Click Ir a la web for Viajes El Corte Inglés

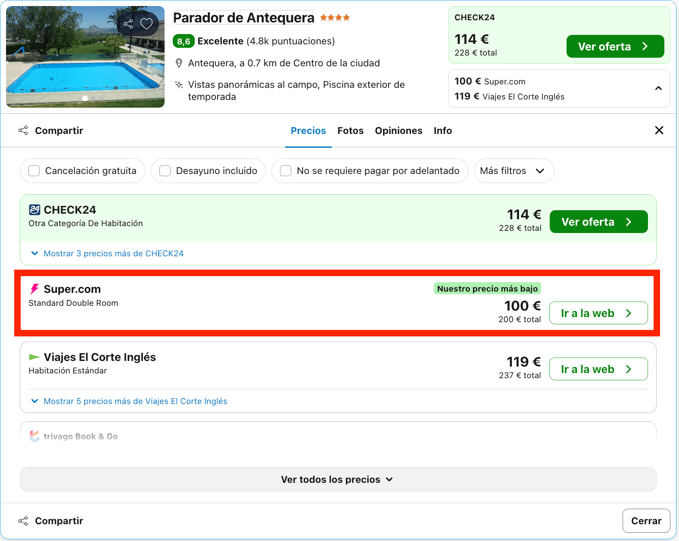(598, 369)
